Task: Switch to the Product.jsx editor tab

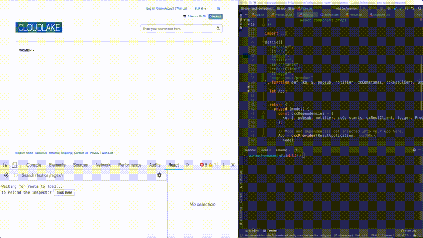Action: (354, 15)
